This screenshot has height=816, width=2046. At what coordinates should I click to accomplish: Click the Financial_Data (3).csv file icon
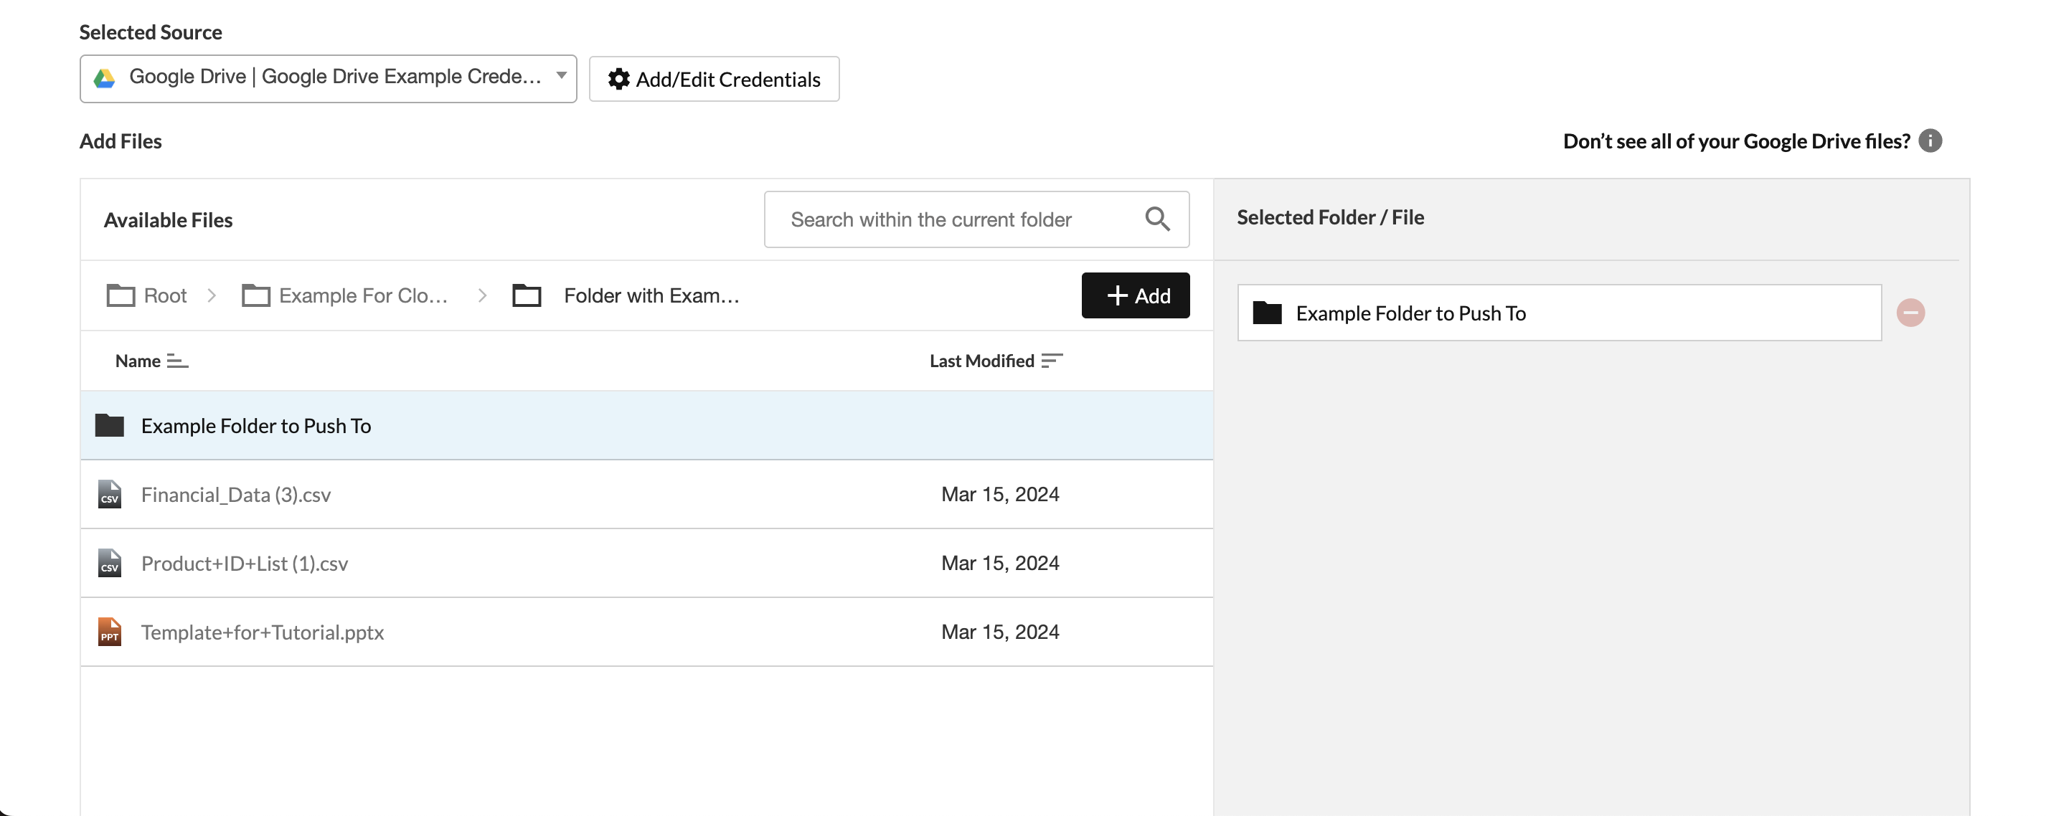(x=110, y=495)
